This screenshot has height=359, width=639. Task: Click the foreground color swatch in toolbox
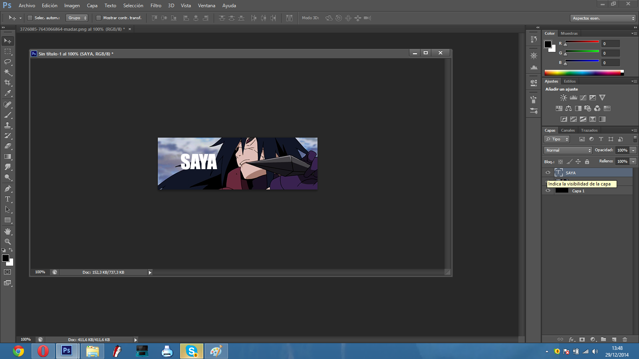coord(6,258)
